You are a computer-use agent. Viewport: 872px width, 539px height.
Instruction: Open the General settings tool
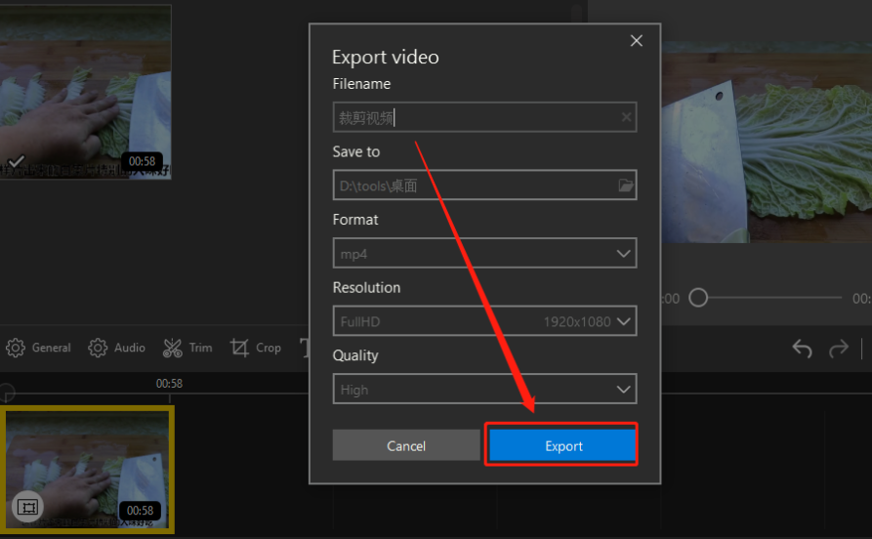click(x=39, y=348)
